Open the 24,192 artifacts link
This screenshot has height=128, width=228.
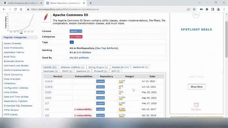click(x=79, y=58)
